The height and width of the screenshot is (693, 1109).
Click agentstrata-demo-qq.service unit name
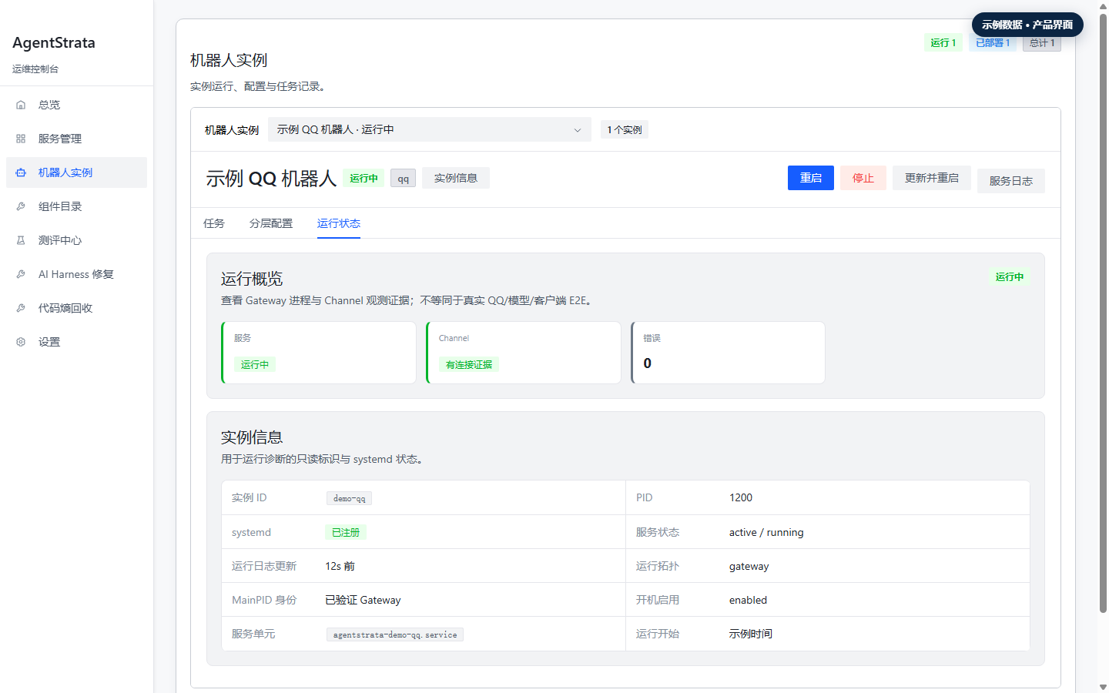[x=395, y=634]
